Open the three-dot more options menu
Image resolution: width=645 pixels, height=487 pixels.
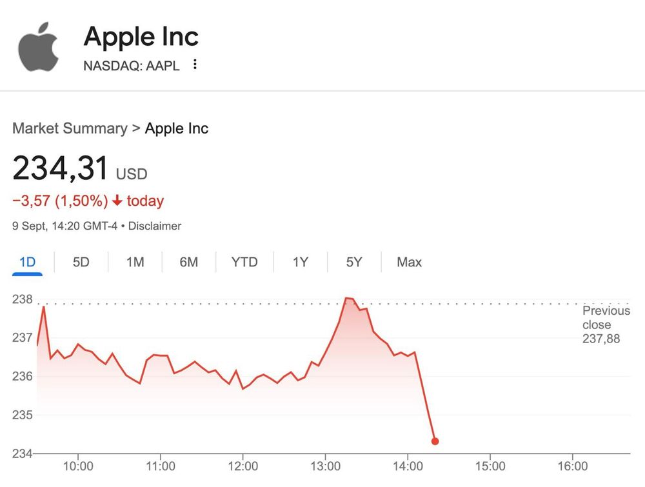pos(195,65)
